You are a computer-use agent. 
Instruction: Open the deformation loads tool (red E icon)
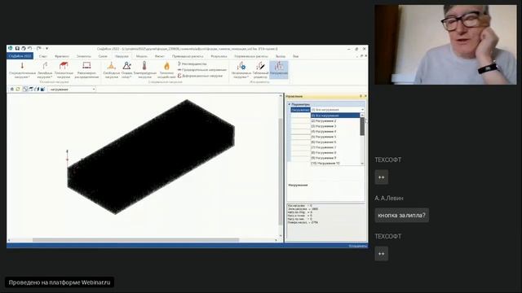tap(200, 76)
